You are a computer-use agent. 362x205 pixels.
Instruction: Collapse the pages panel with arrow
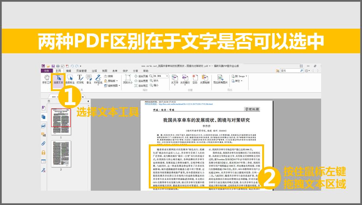click(x=88, y=101)
